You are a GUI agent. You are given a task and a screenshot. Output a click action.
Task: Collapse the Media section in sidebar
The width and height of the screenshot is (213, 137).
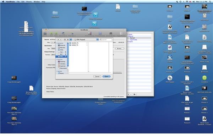click(x=57, y=71)
